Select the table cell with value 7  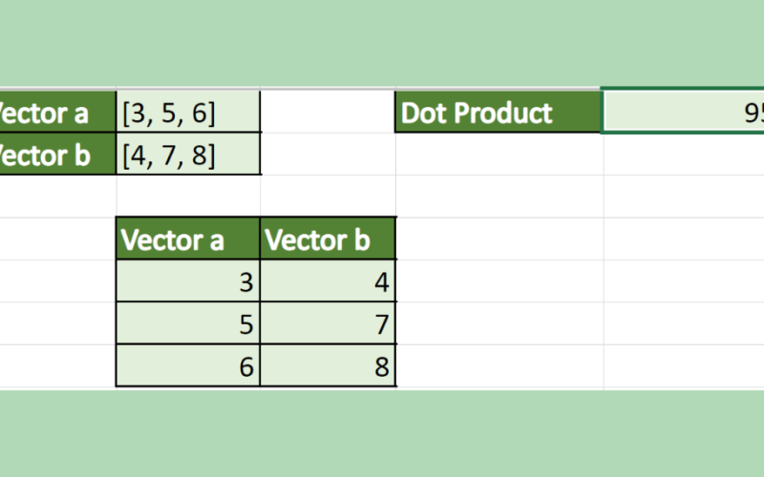(x=329, y=325)
